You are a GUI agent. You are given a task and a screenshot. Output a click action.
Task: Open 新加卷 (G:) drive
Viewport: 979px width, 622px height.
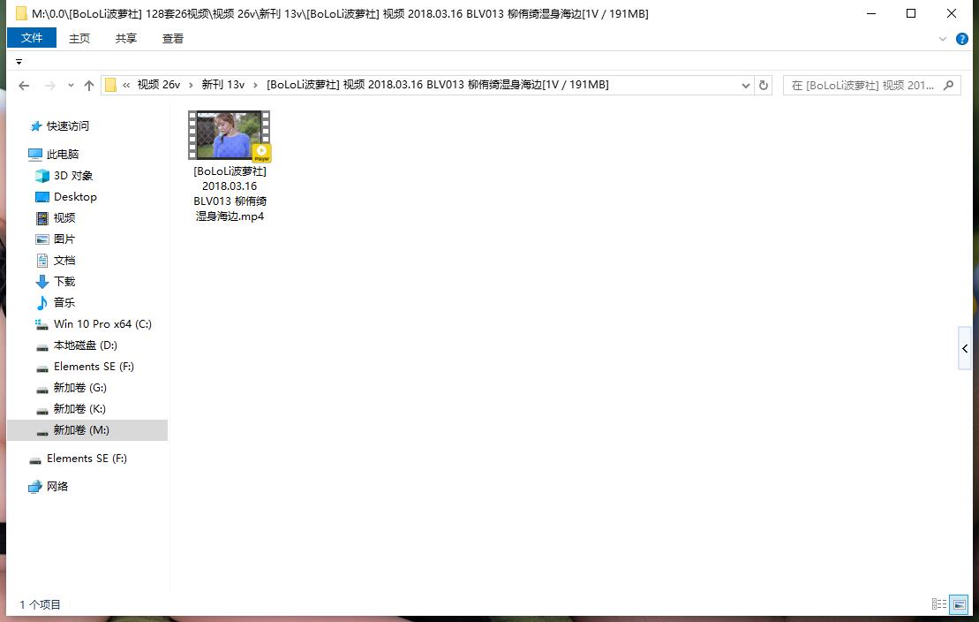(x=80, y=388)
